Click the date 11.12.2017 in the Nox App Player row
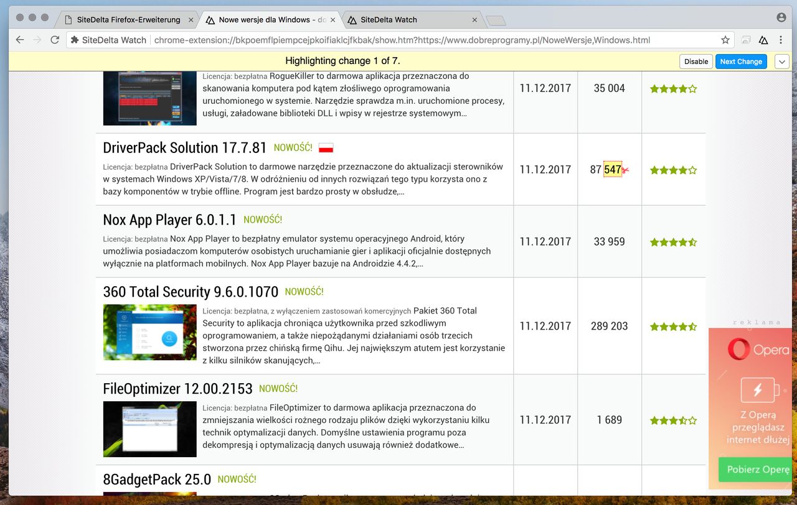The image size is (797, 505). 545,241
